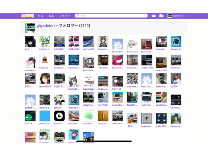The height and width of the screenshot is (156, 208).
Task: Click the sunrise233 username link
Action: coord(88,49)
